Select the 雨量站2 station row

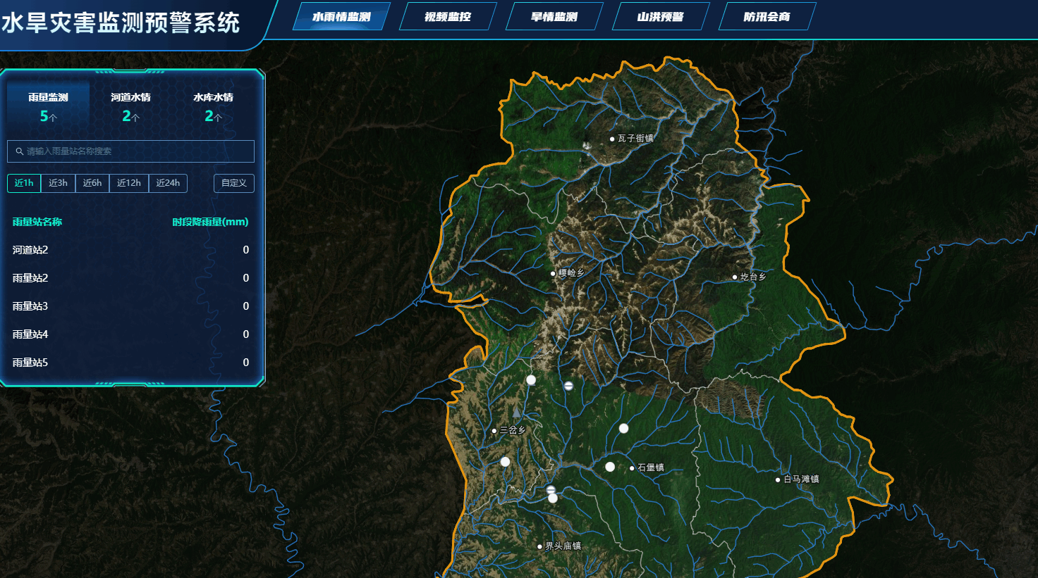130,278
